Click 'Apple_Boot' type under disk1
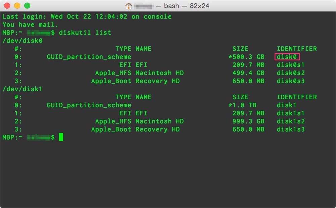336x208 pixels. coord(111,129)
